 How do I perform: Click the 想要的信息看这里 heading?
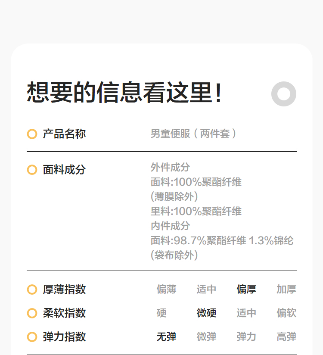pyautogui.click(x=124, y=93)
